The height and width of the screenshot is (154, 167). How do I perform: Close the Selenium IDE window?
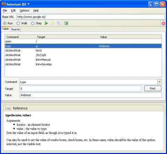163,5
